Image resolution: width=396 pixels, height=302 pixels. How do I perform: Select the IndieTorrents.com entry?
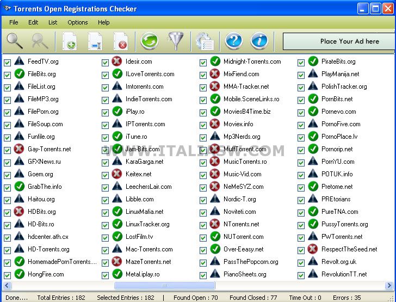[148, 99]
